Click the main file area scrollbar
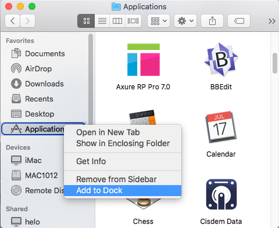Viewport: 279px width, 228px height. (x=275, y=63)
